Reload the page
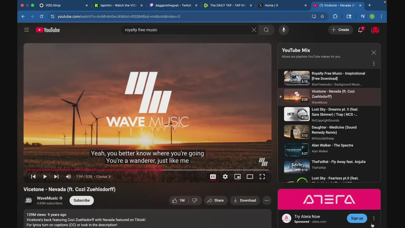405x228 pixels. coord(41,16)
